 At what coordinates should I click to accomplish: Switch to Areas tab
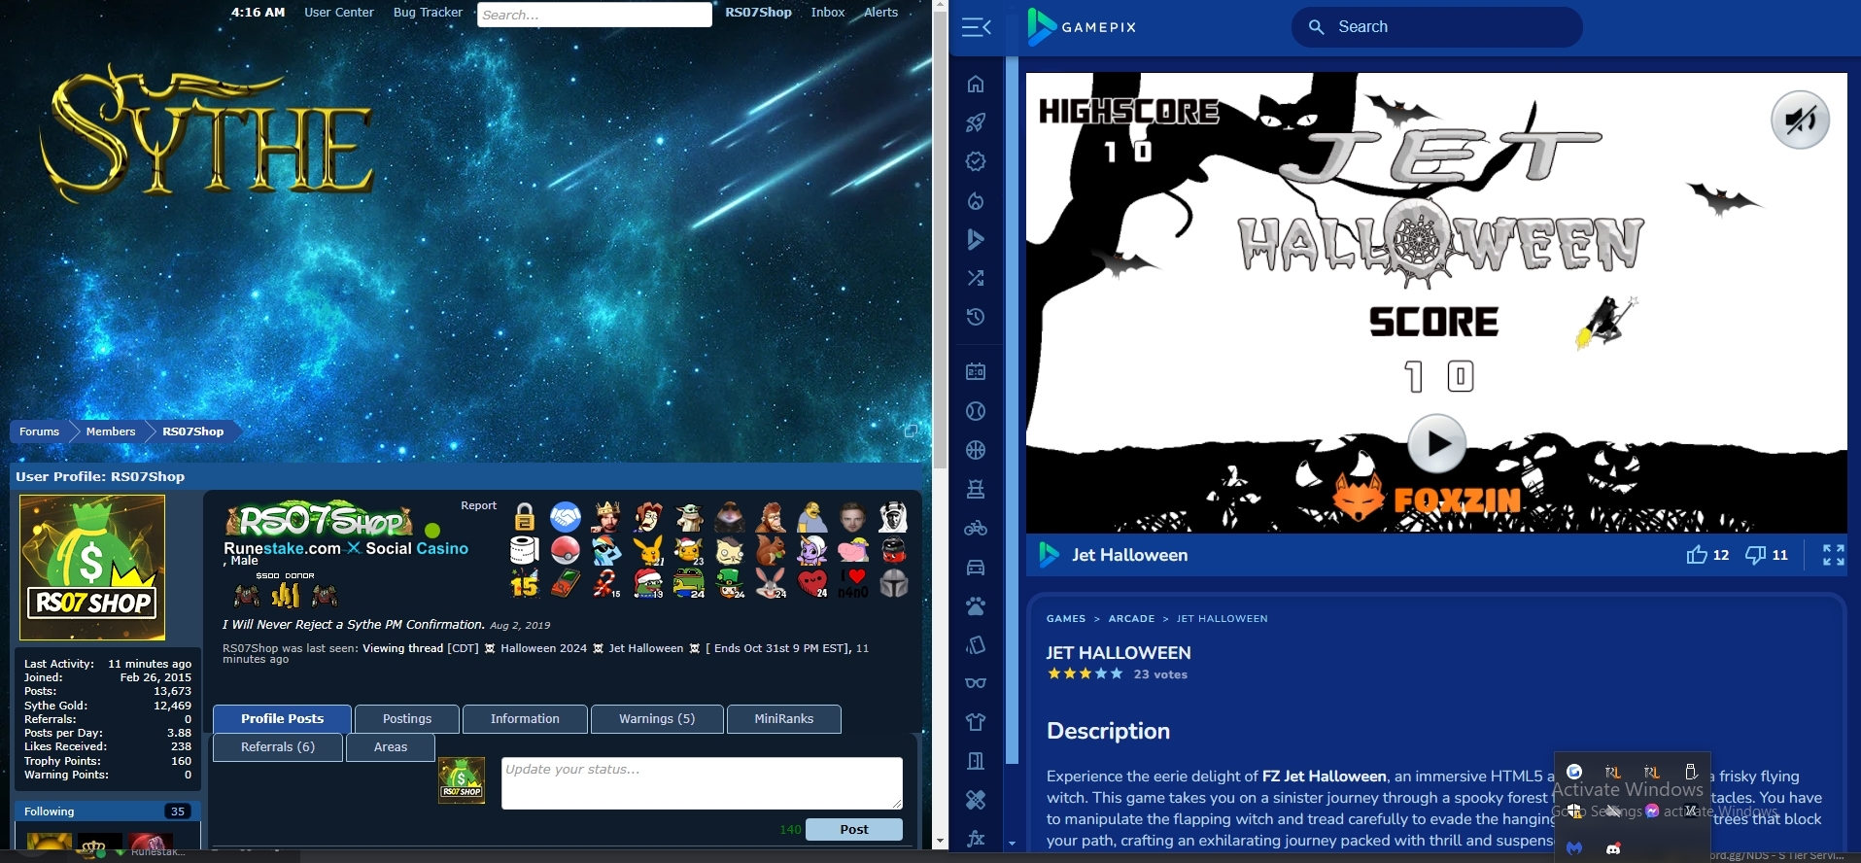pyautogui.click(x=391, y=747)
